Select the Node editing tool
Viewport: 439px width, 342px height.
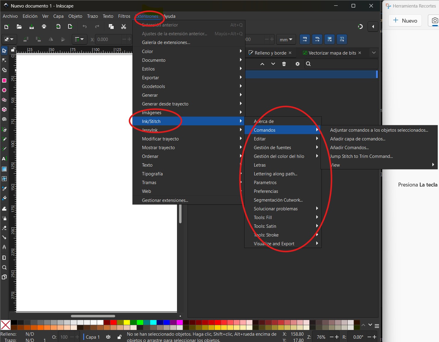pyautogui.click(x=4, y=60)
